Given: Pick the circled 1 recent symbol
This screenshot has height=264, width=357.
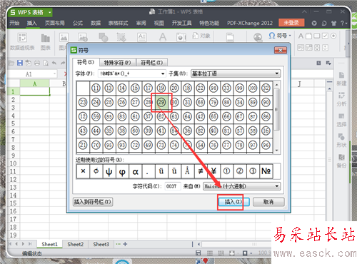Looking at the screenshot, I should point(227,171).
